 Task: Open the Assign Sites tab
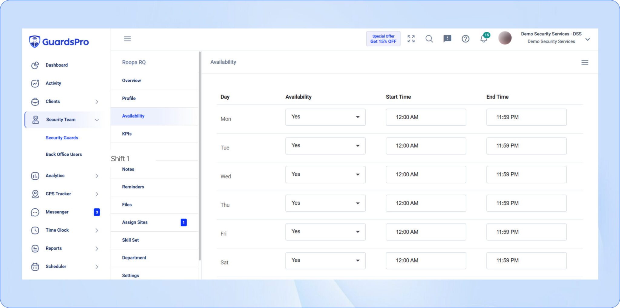[x=154, y=222]
